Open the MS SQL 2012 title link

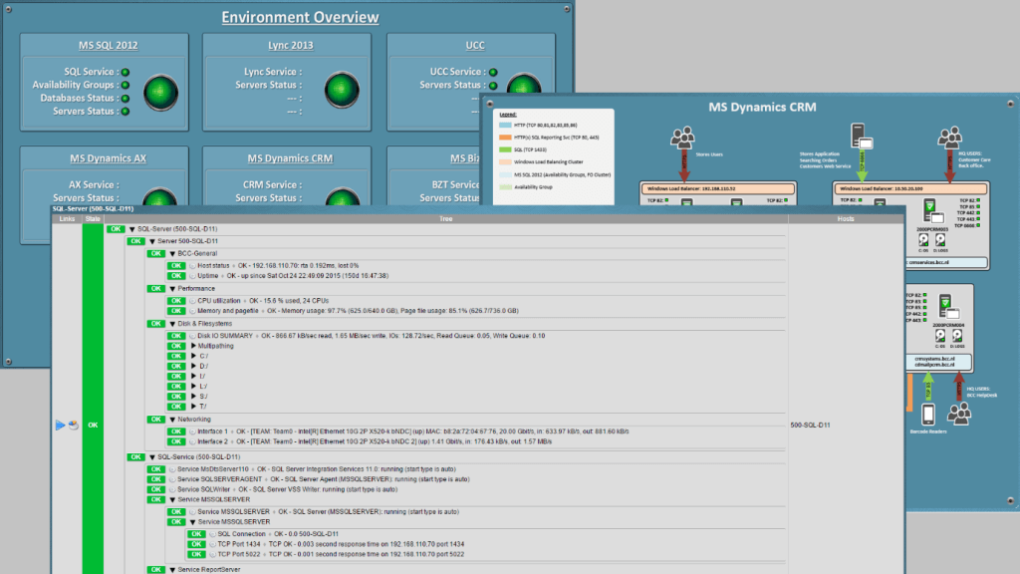click(108, 46)
